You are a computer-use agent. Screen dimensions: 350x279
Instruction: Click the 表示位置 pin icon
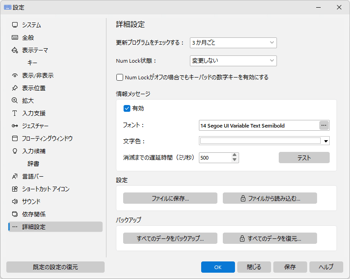[15, 88]
